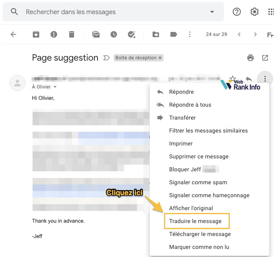Screen dimensions: 274x257
Task: Archive this email with archive icon
Action: click(x=36, y=34)
